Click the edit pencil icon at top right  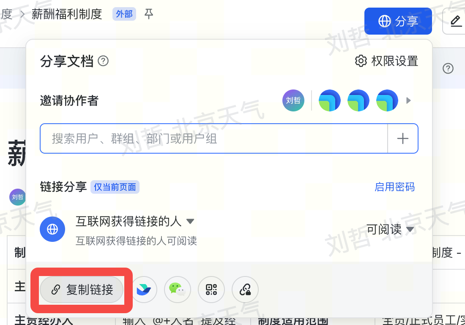[456, 21]
